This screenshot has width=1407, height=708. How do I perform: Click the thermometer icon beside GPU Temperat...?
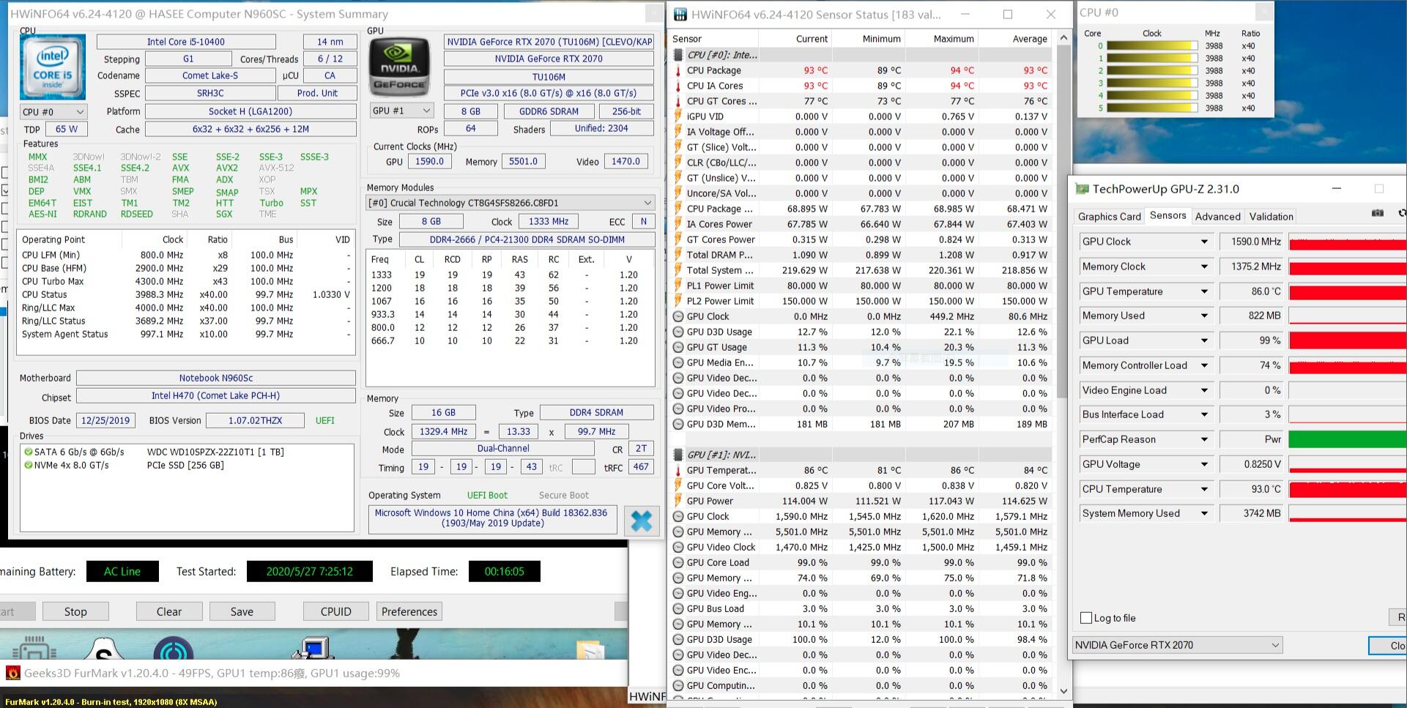pos(678,471)
